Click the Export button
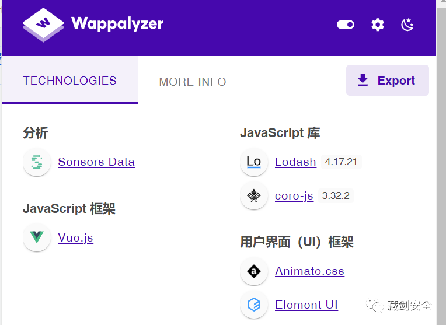 pyautogui.click(x=388, y=80)
